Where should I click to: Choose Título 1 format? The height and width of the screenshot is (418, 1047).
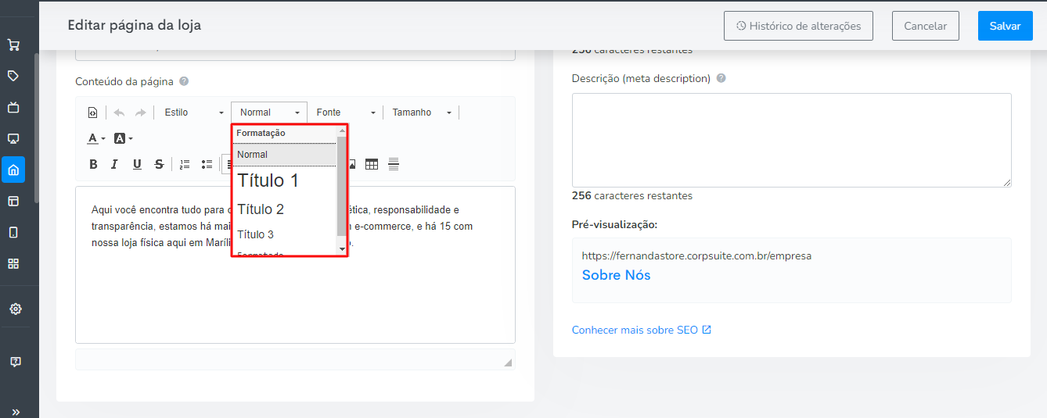click(285, 180)
